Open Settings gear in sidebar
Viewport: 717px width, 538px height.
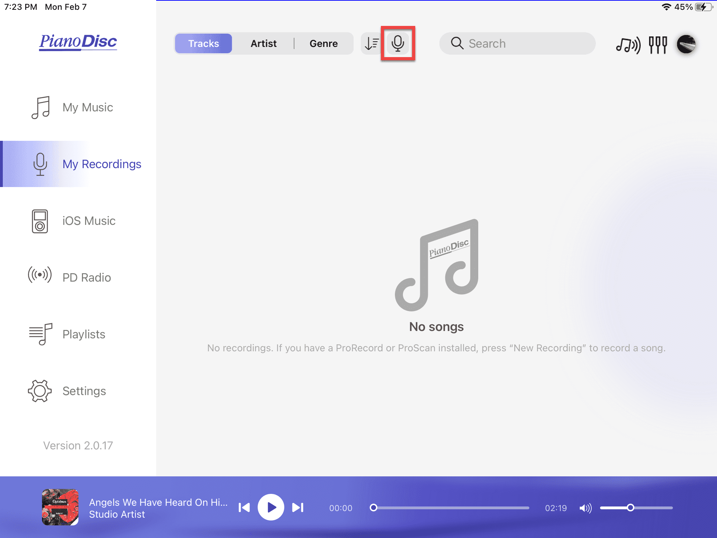pyautogui.click(x=78, y=391)
